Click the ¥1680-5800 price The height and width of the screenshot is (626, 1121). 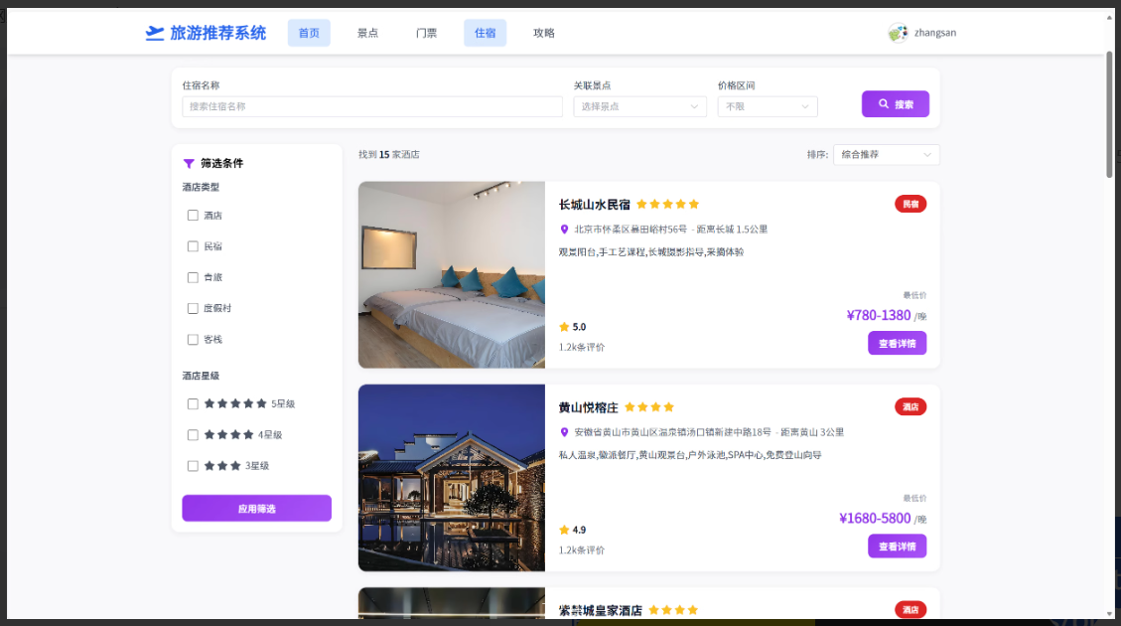pyautogui.click(x=875, y=519)
